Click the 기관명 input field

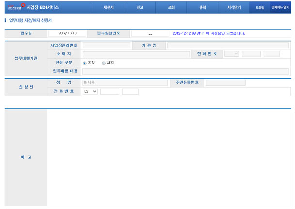coord(228,46)
